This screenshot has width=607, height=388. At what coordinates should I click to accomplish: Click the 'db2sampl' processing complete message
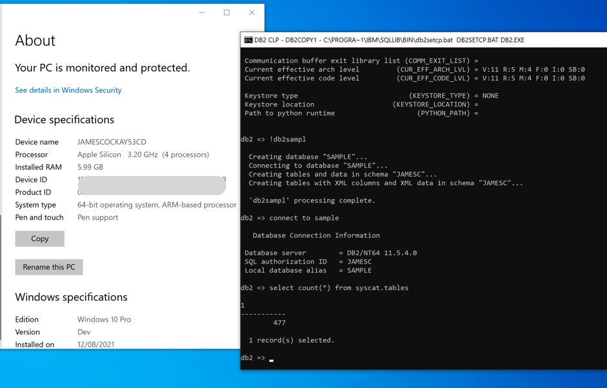pos(312,200)
